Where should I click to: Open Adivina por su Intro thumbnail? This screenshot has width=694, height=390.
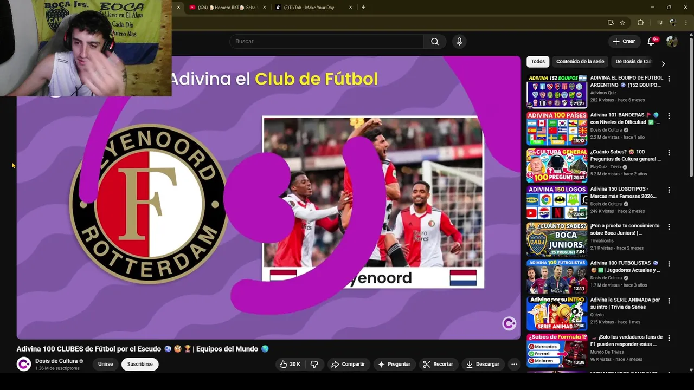tap(557, 313)
